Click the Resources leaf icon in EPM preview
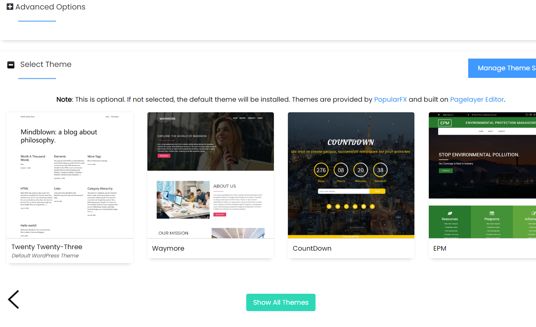Image resolution: width=536 pixels, height=327 pixels. [x=450, y=214]
